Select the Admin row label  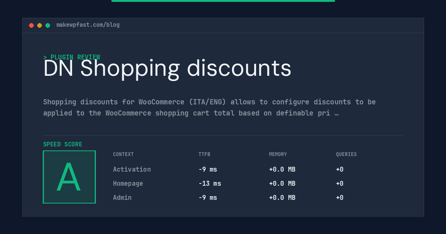(122, 198)
